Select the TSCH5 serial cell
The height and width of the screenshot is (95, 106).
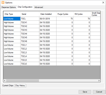30,37
